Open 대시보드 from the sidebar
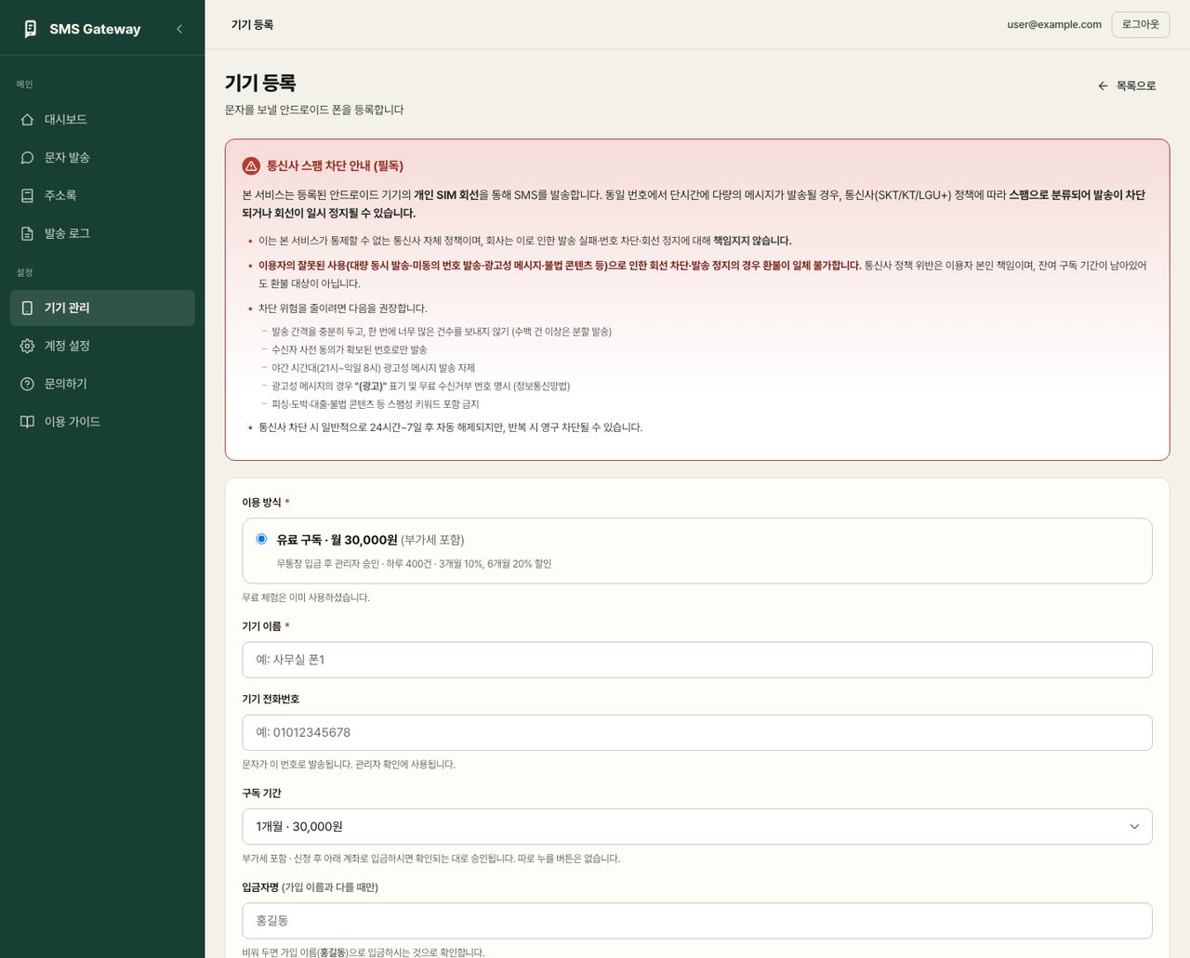This screenshot has height=958, width=1190. click(102, 120)
